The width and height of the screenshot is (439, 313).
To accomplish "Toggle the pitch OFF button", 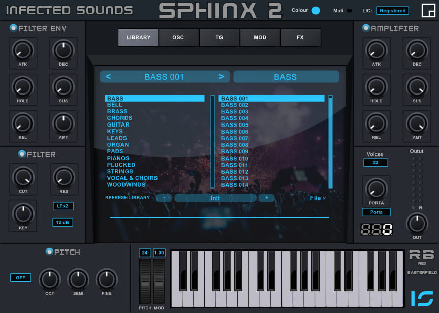I will tap(20, 278).
